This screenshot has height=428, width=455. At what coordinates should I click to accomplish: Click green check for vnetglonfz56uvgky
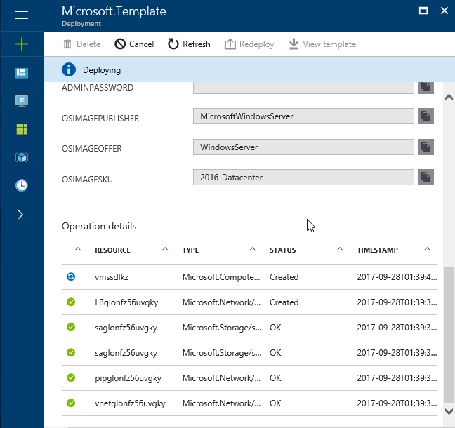(71, 403)
